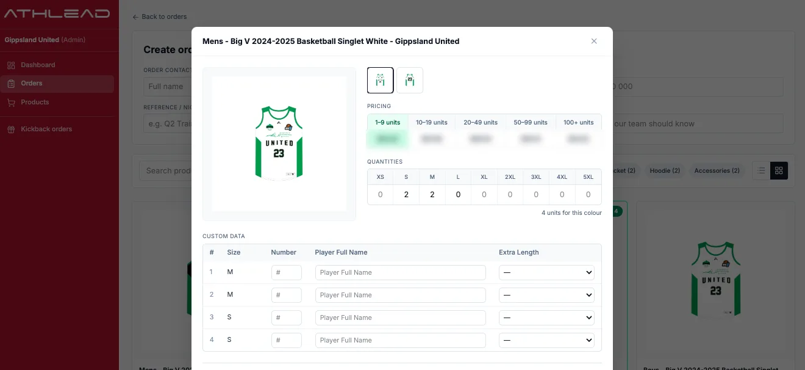This screenshot has width=805, height=370.
Task: Open Extra Length dropdown for row 1
Action: tap(546, 272)
